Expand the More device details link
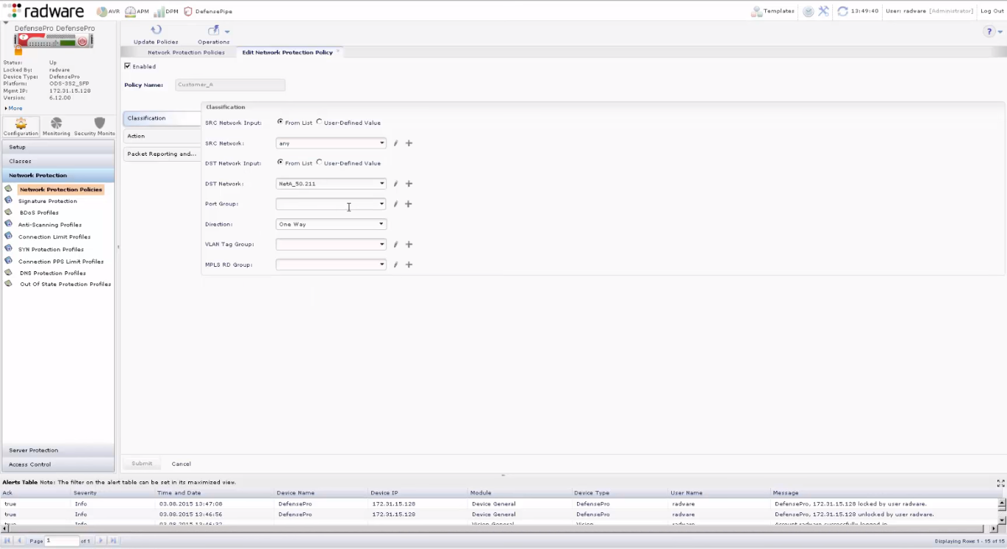This screenshot has height=549, width=1007. tap(14, 108)
